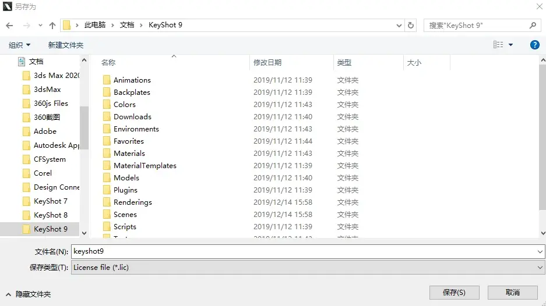Click the Scripts folder name
This screenshot has height=306, width=546.
(x=125, y=227)
